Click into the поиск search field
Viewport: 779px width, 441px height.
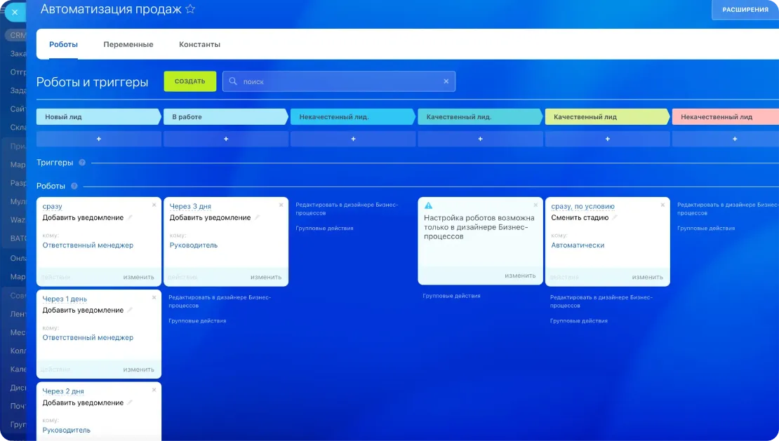click(x=337, y=81)
